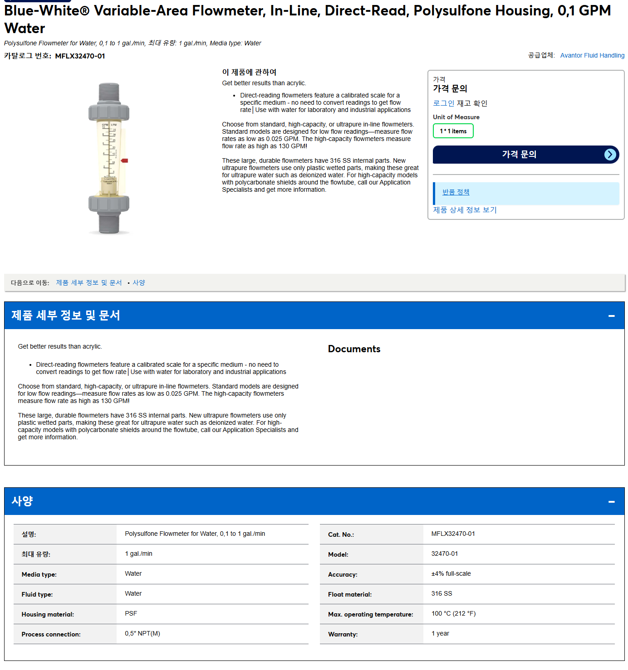628x670 pixels.
Task: Click the flowmeter product image
Action: coord(109,158)
